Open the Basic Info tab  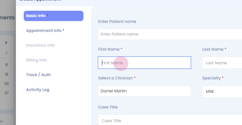click(53, 16)
